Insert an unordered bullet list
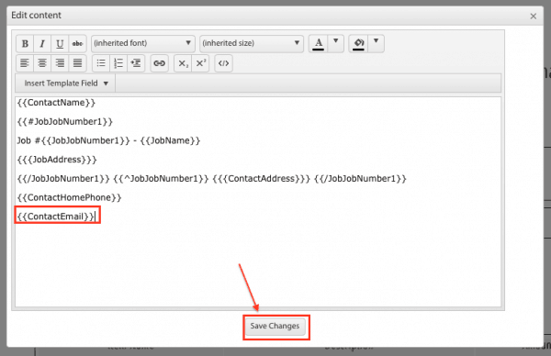Image resolution: width=551 pixels, height=356 pixels. pyautogui.click(x=101, y=63)
